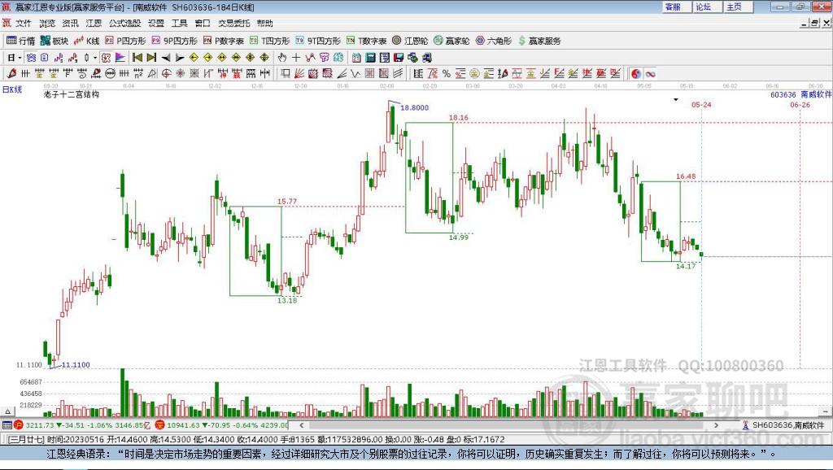Open the 江恩 menu
The image size is (833, 470).
tap(94, 23)
